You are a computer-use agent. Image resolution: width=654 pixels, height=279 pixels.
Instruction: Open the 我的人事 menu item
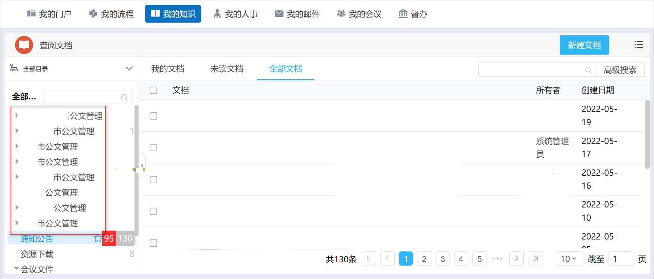click(x=235, y=14)
